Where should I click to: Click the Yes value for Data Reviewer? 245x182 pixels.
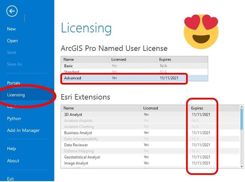point(146,145)
